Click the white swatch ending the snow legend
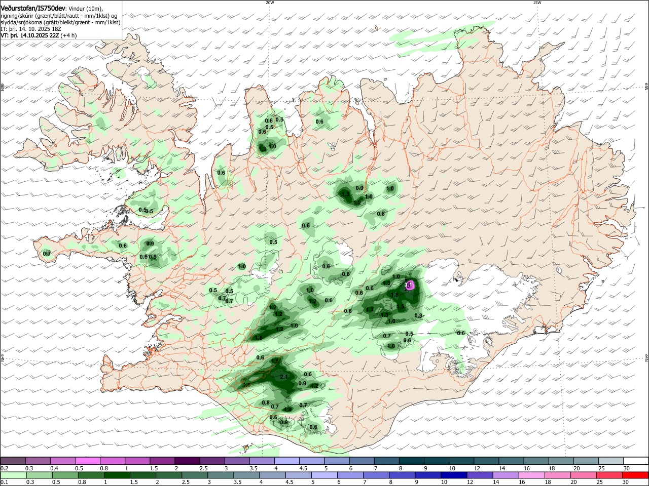 635,461
